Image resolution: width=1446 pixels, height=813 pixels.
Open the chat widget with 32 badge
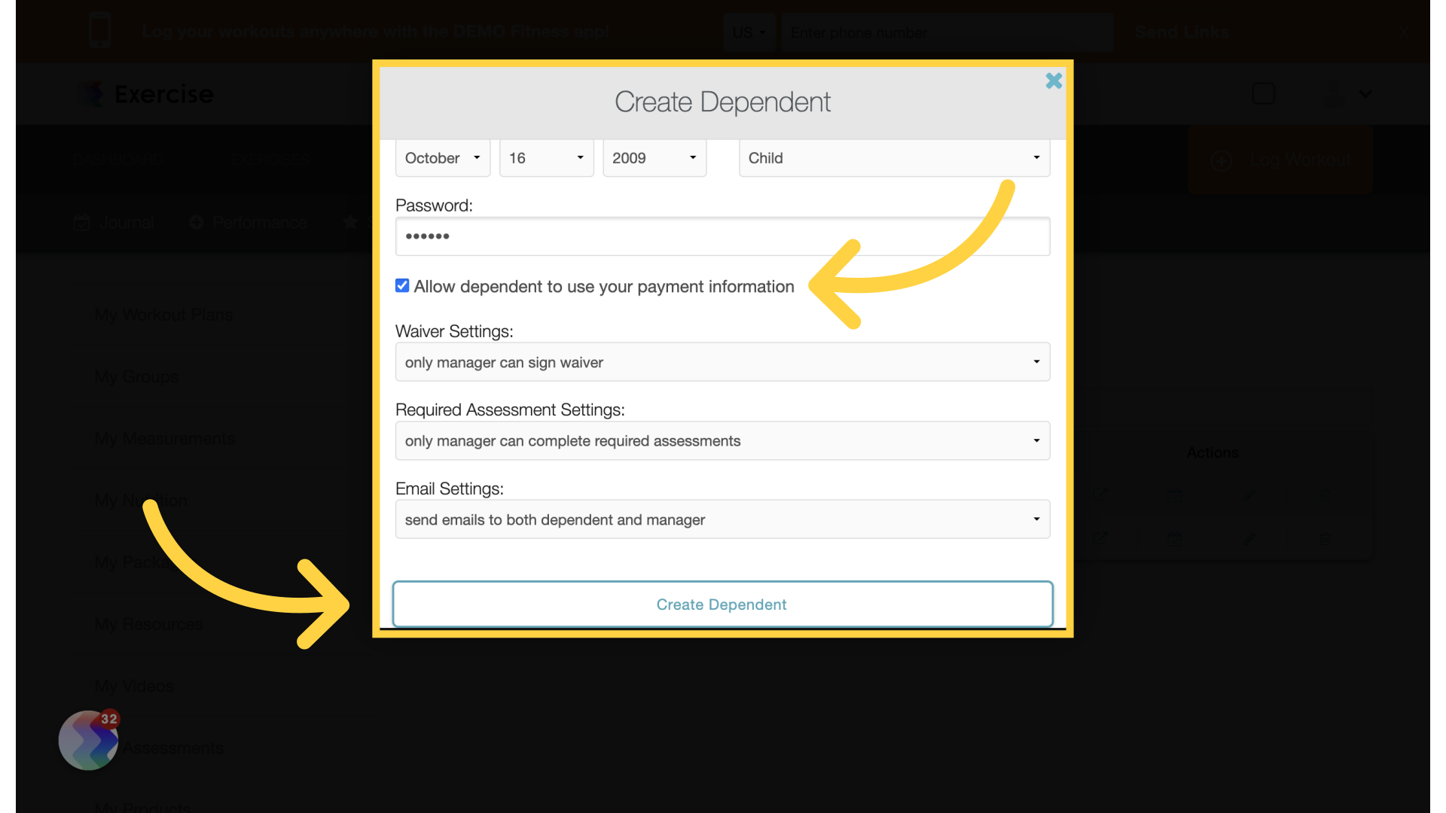89,740
